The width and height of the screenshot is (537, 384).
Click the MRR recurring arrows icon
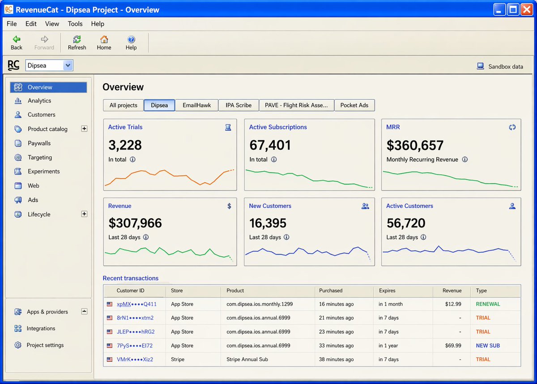(512, 127)
